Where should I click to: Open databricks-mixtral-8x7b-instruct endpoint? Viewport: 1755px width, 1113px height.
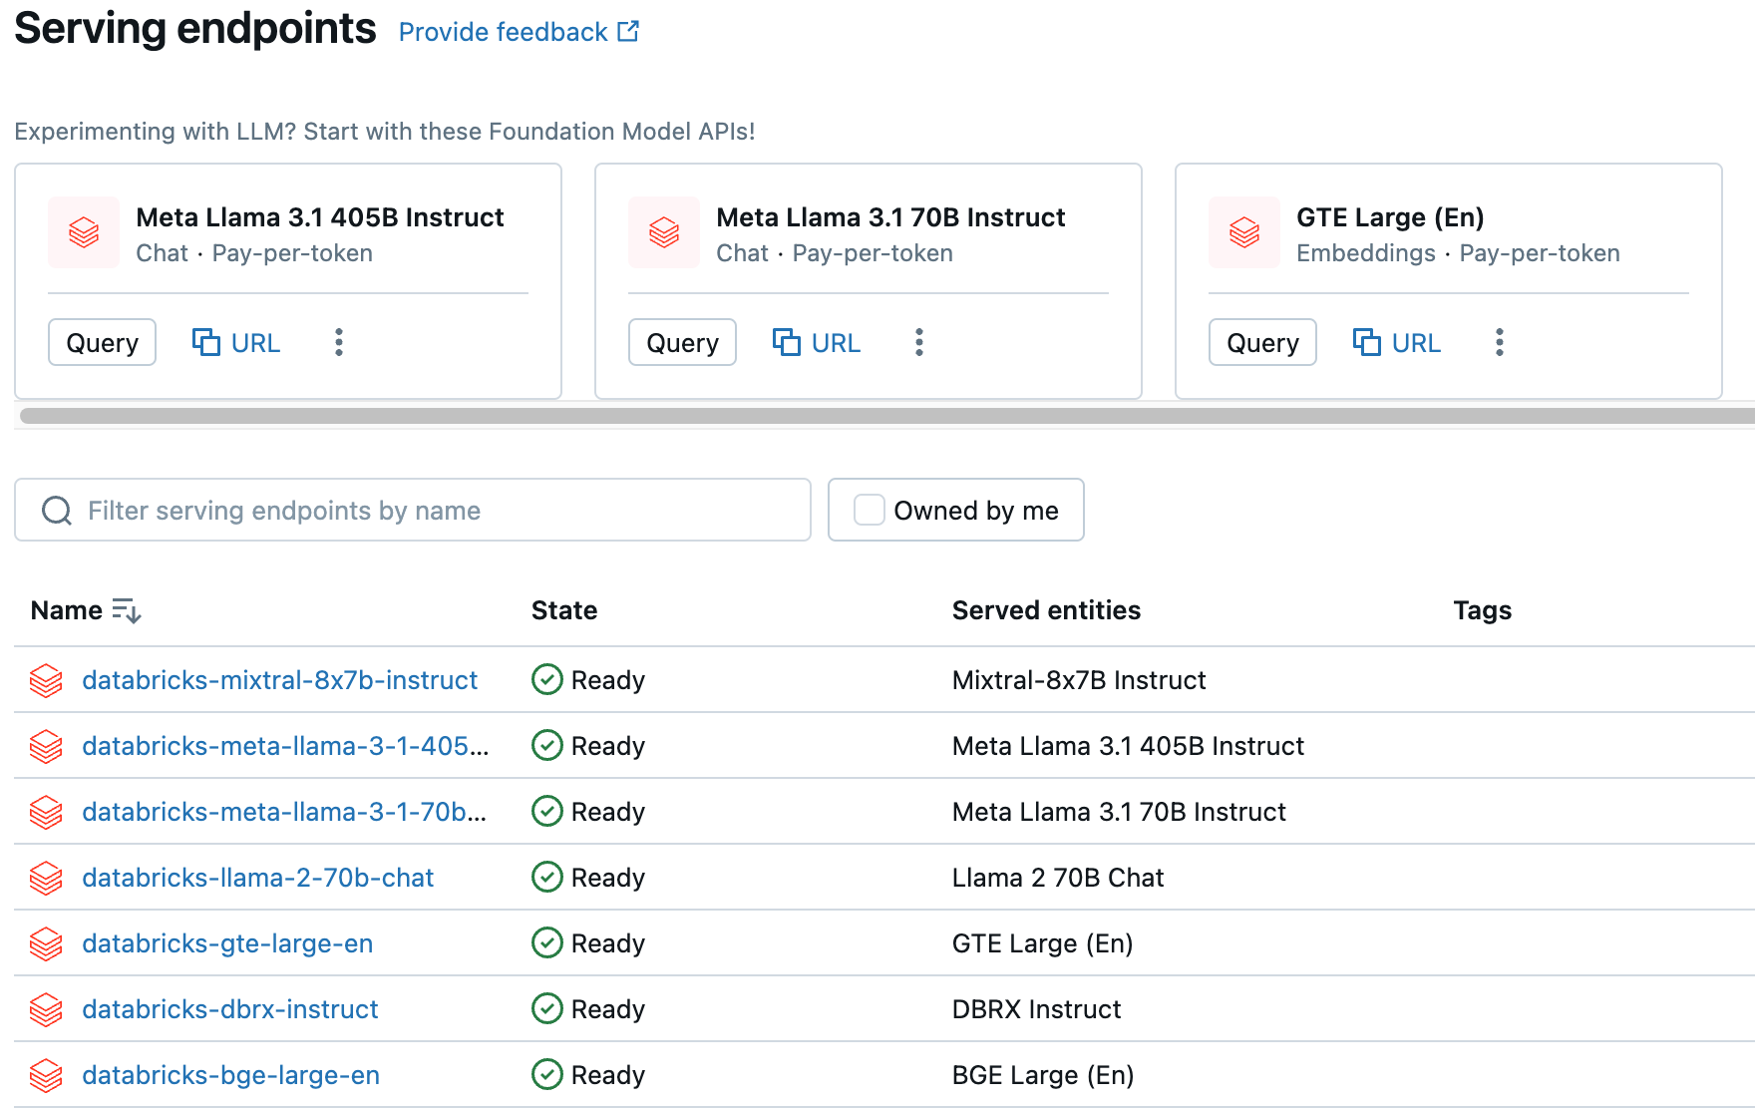(280, 680)
